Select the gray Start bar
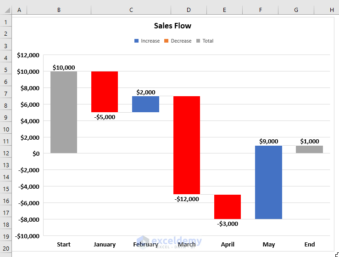 tap(64, 112)
